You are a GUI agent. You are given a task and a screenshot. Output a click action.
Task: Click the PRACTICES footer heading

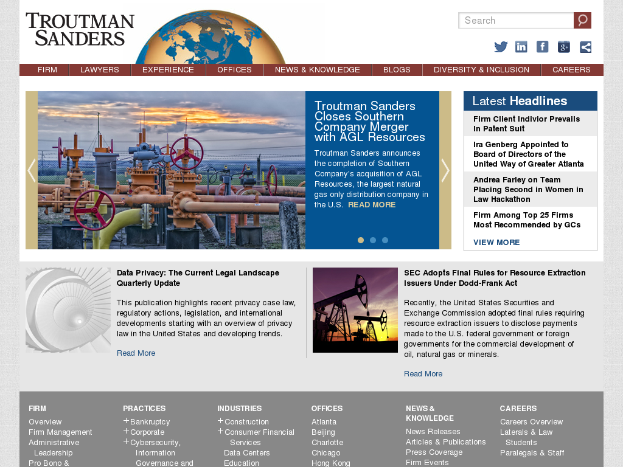(x=144, y=408)
